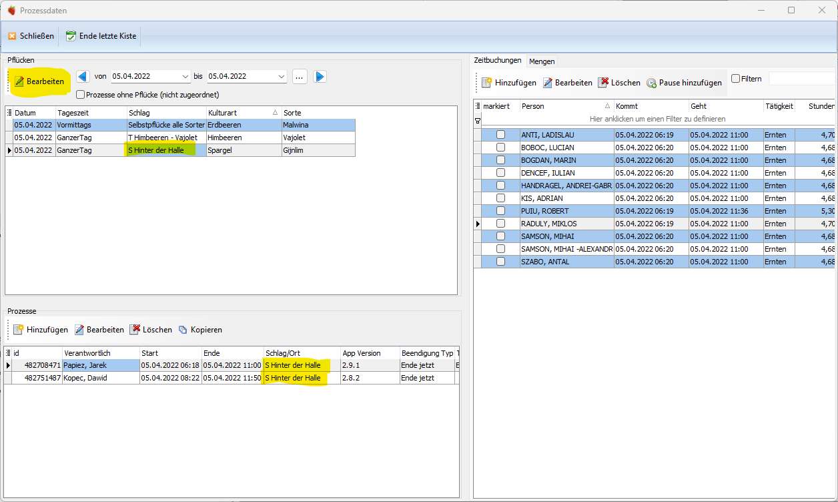The image size is (838, 502).
Task: Switch to the Mengen tab
Action: tap(542, 61)
